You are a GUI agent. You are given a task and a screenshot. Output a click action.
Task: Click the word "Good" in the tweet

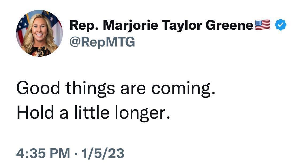tap(38, 88)
